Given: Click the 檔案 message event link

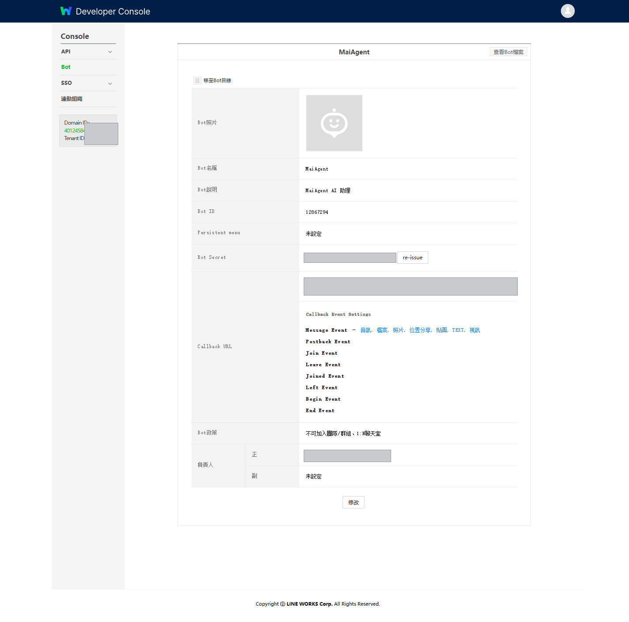Looking at the screenshot, I should pyautogui.click(x=382, y=330).
